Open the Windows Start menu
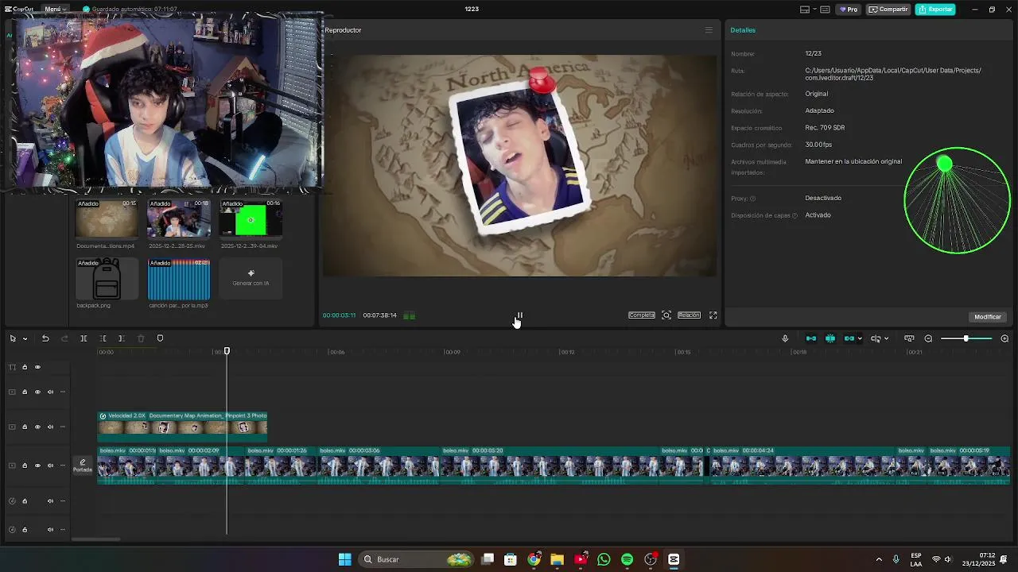 click(x=344, y=559)
